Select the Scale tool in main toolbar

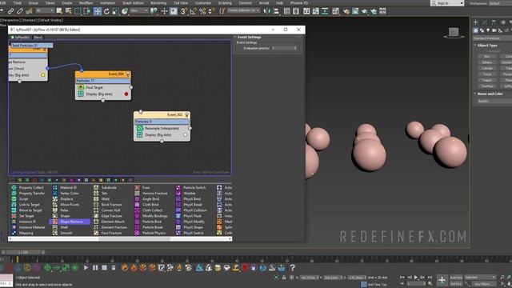coord(115,11)
